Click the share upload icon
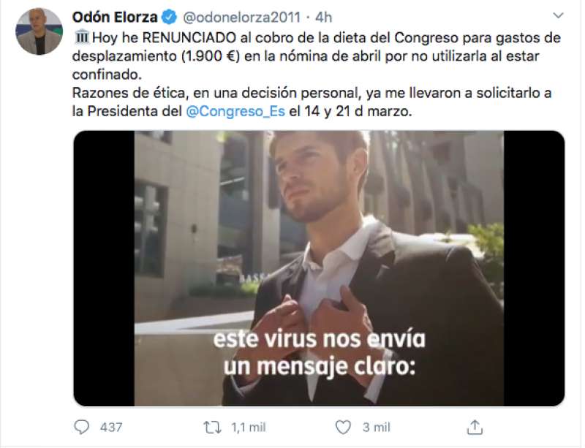This screenshot has height=448, width=585. tap(475, 427)
